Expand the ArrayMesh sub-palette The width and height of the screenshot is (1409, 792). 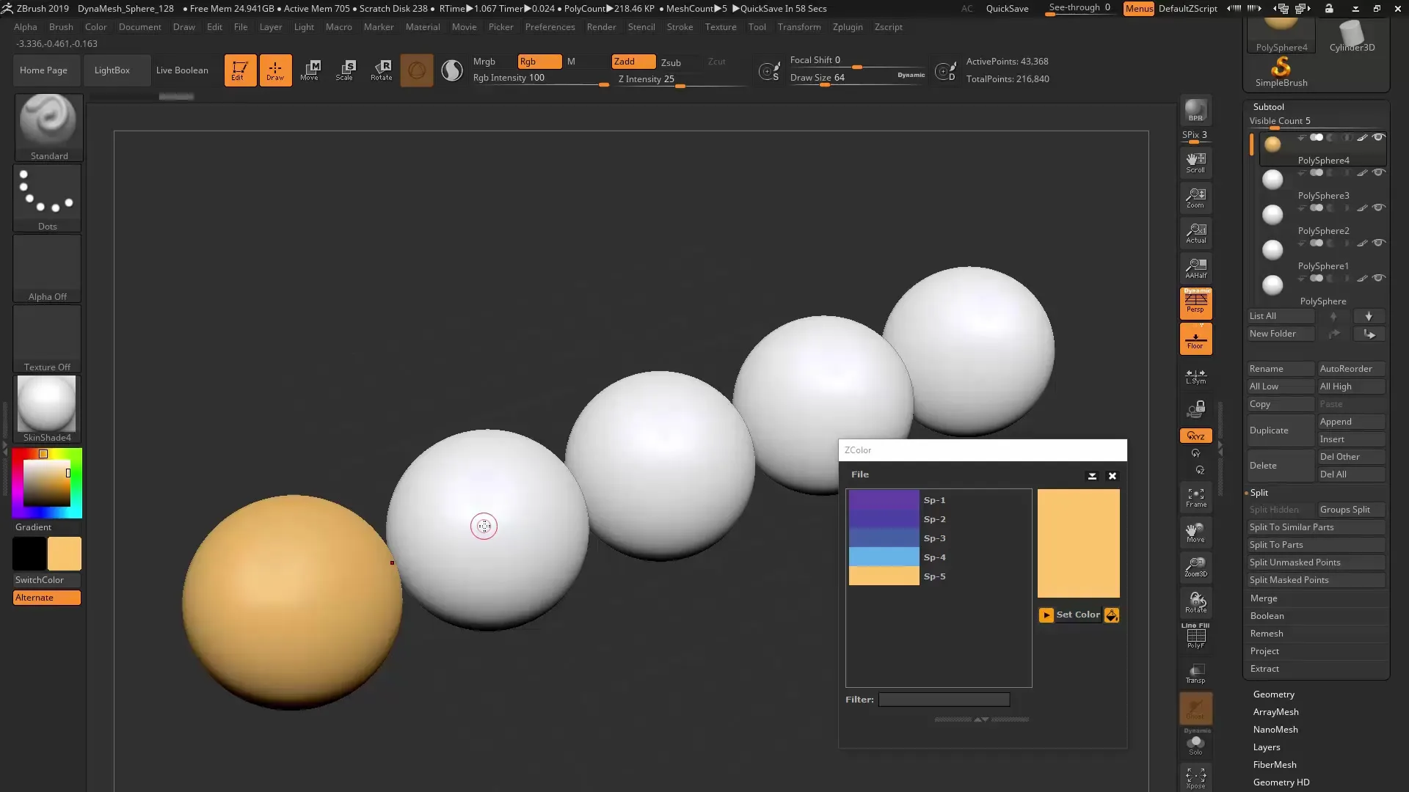coord(1275,712)
